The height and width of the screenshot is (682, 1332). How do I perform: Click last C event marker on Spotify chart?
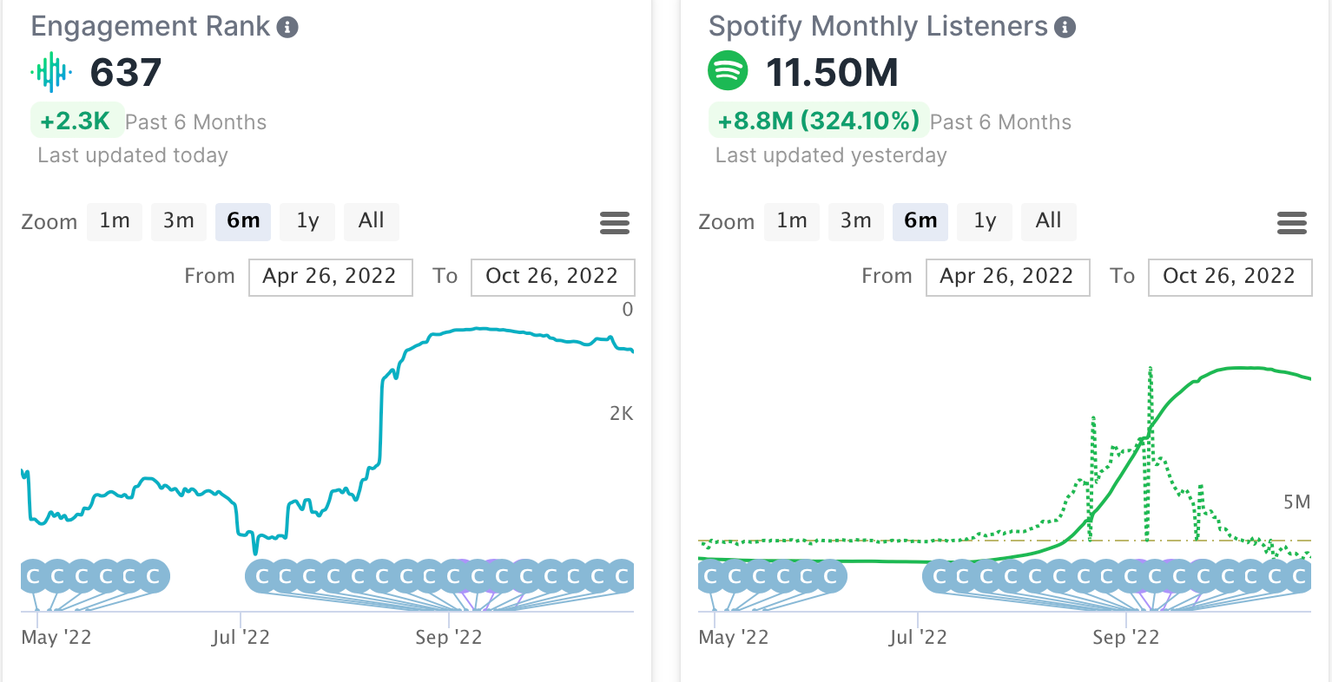click(x=1299, y=576)
